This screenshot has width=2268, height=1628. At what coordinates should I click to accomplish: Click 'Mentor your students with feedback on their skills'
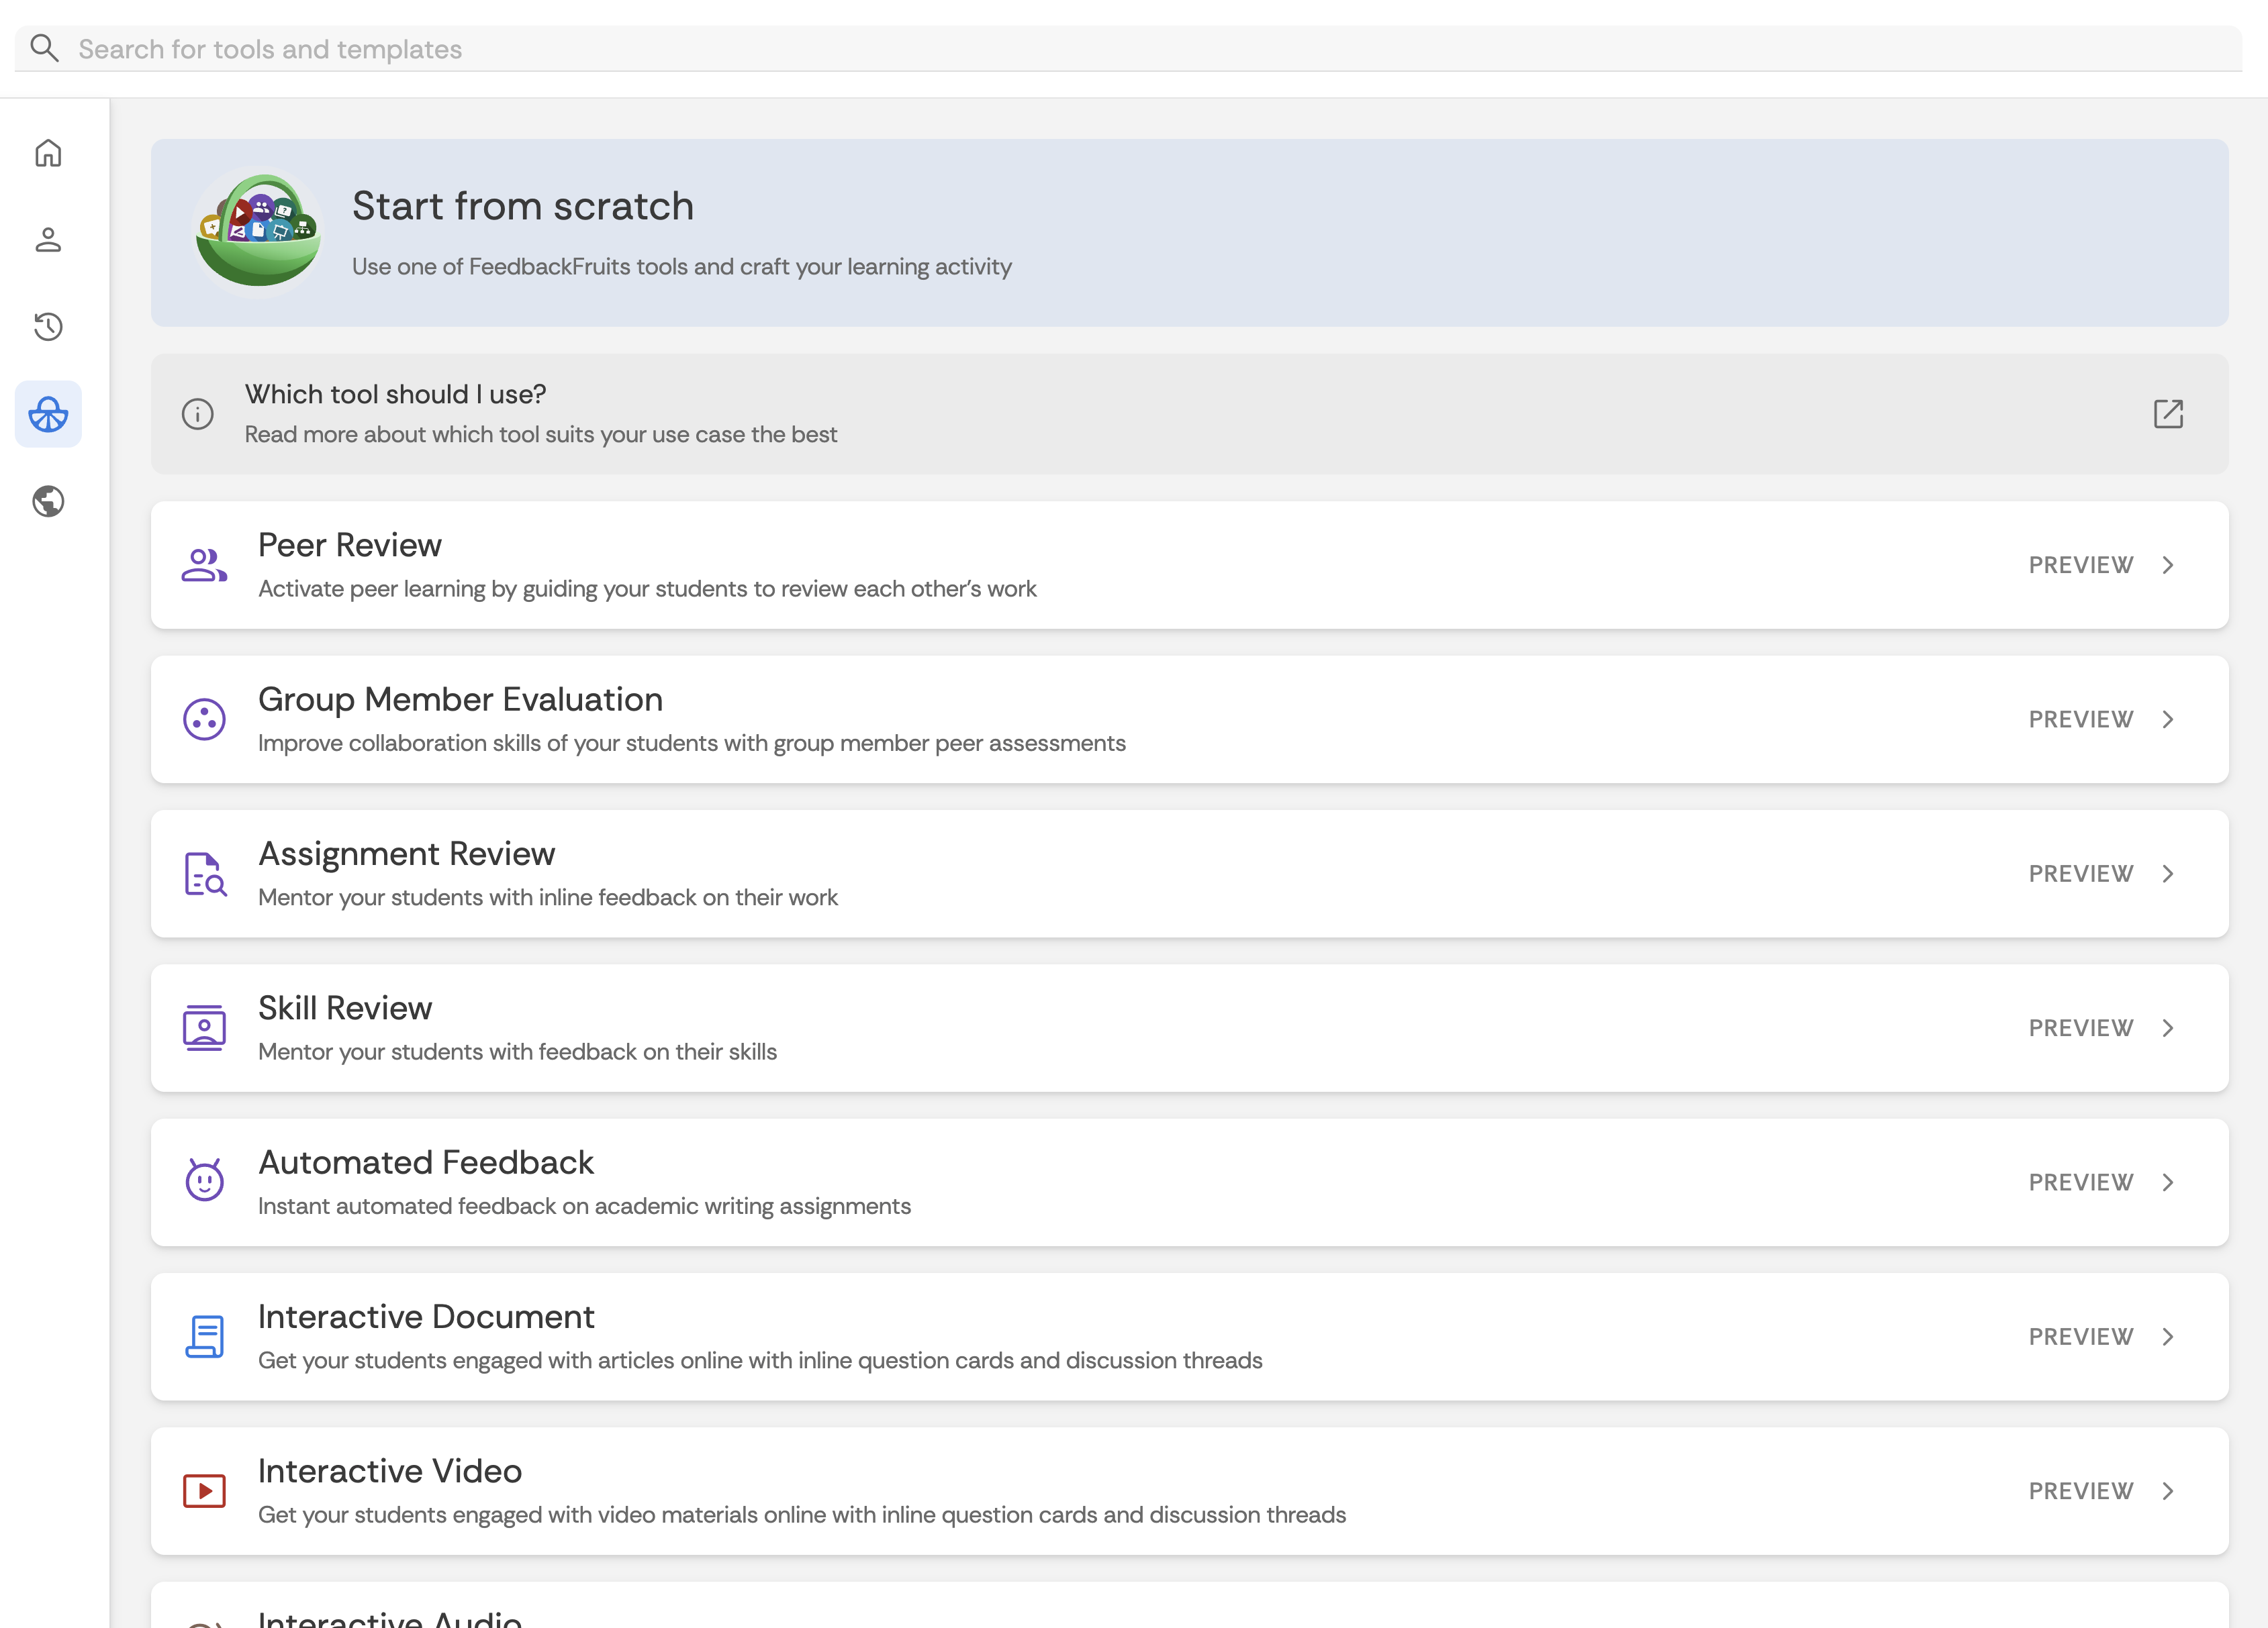point(517,1052)
